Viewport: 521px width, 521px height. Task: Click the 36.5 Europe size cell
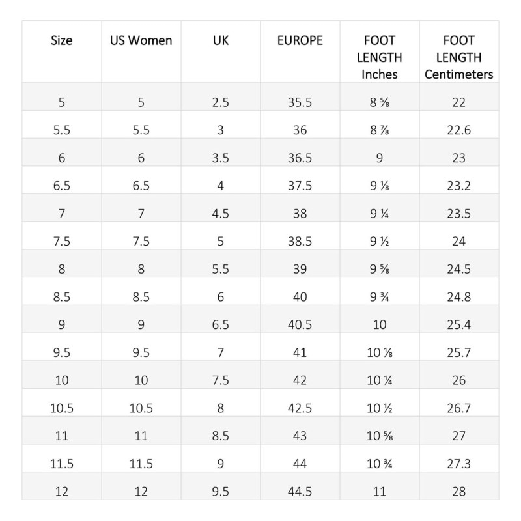pos(300,158)
